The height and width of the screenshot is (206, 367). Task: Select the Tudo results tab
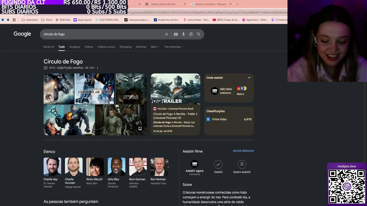[x=62, y=47]
